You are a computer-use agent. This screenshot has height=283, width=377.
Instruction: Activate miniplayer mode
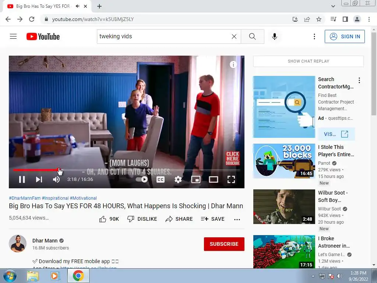(196, 179)
